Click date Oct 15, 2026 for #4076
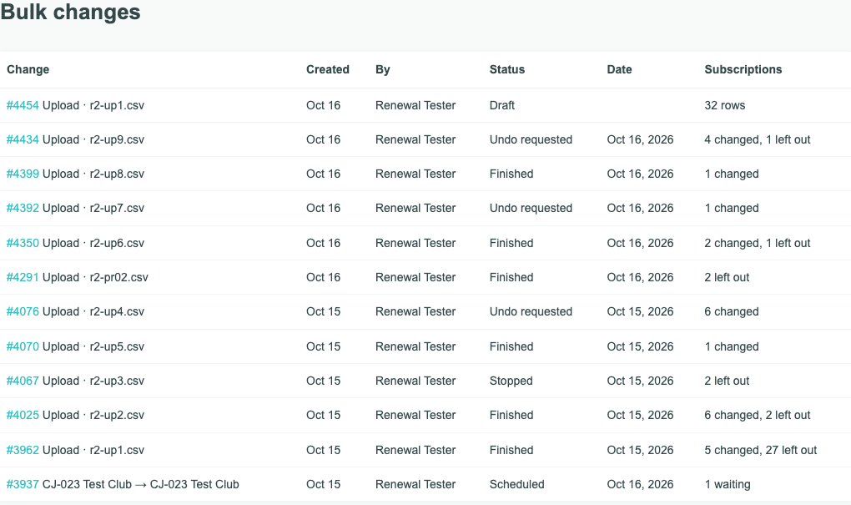The image size is (851, 505). pyautogui.click(x=640, y=311)
